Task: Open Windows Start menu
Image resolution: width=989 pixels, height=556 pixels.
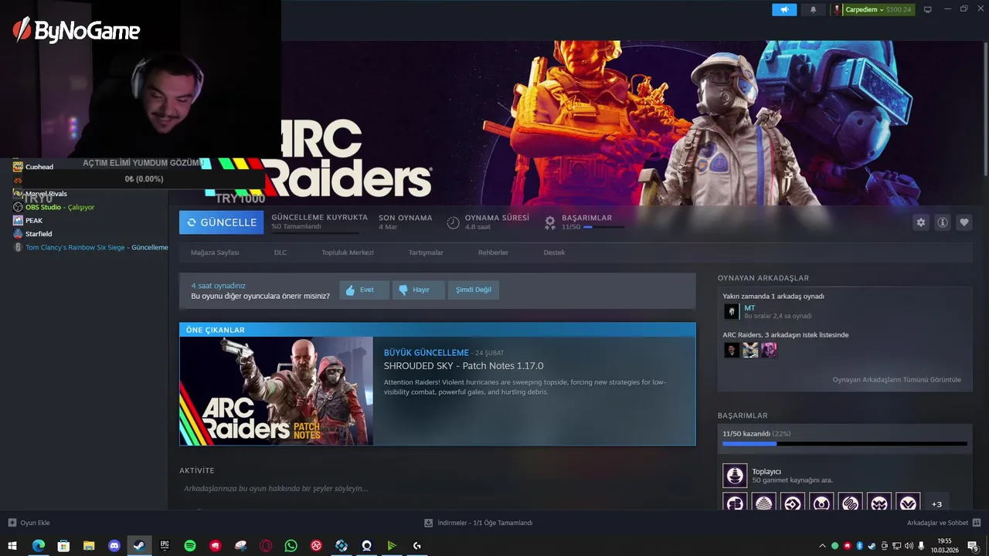Action: (x=12, y=546)
